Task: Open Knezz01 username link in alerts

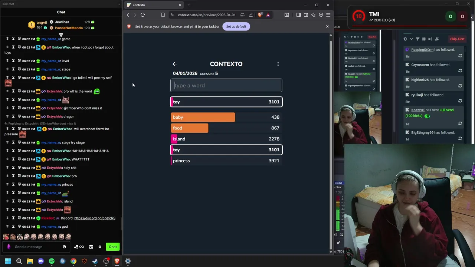Action: (418, 110)
